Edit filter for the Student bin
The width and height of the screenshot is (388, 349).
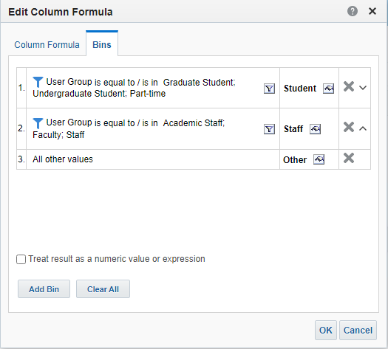click(269, 89)
